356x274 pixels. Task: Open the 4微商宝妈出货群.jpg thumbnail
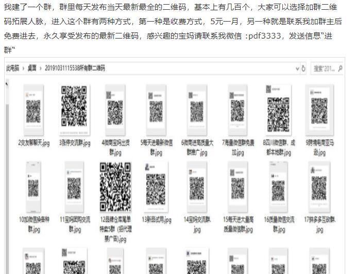(x=115, y=110)
